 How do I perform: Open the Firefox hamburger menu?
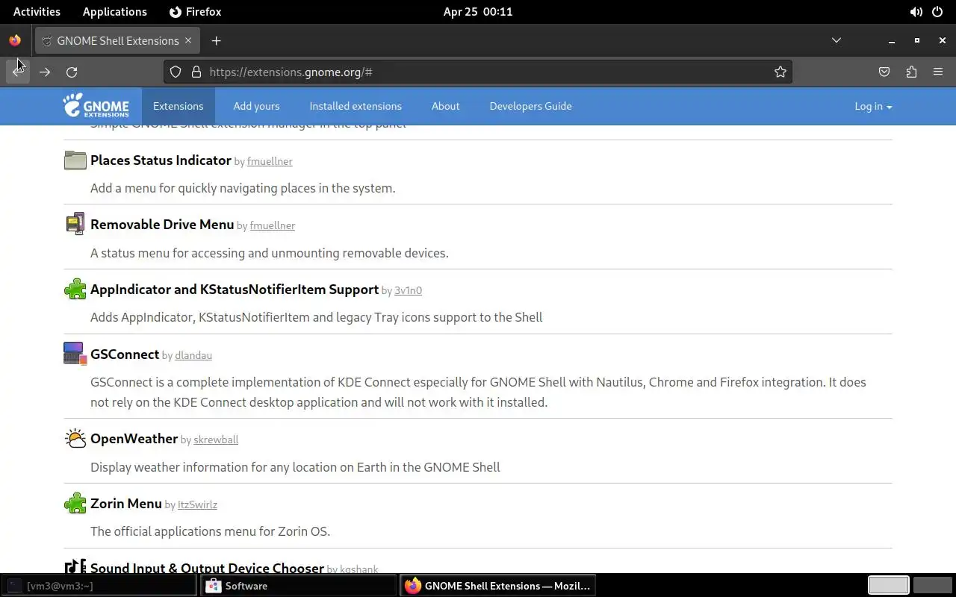coord(938,72)
